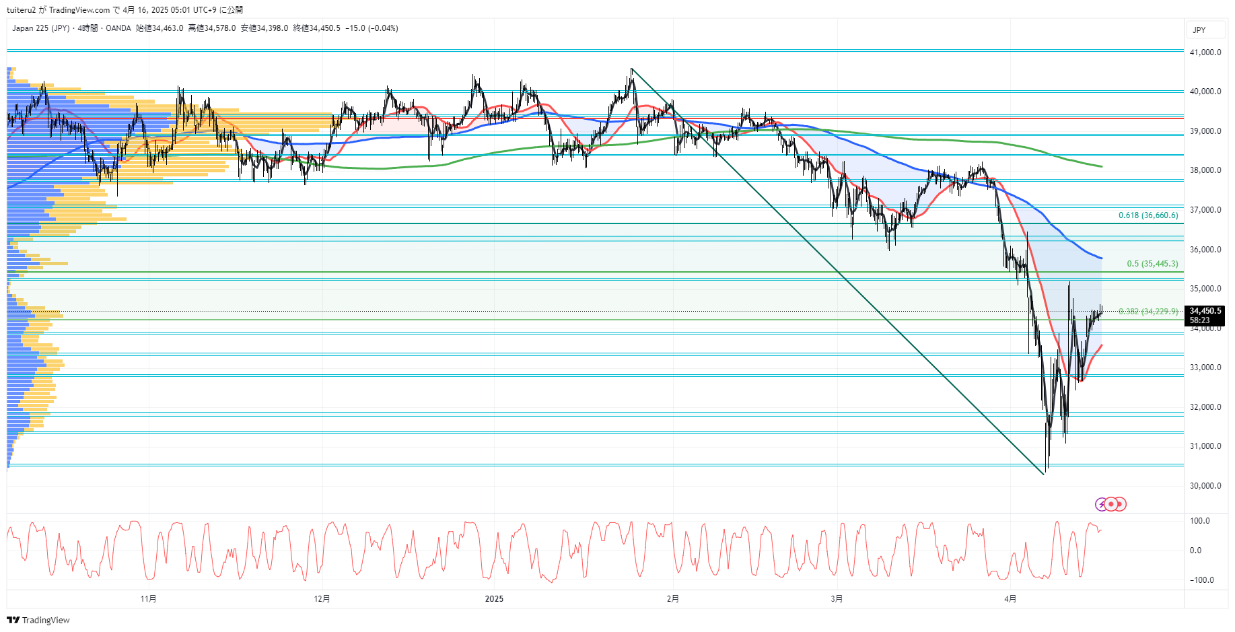Click the purple lightning event icon
The width and height of the screenshot is (1235, 632).
(x=1102, y=504)
